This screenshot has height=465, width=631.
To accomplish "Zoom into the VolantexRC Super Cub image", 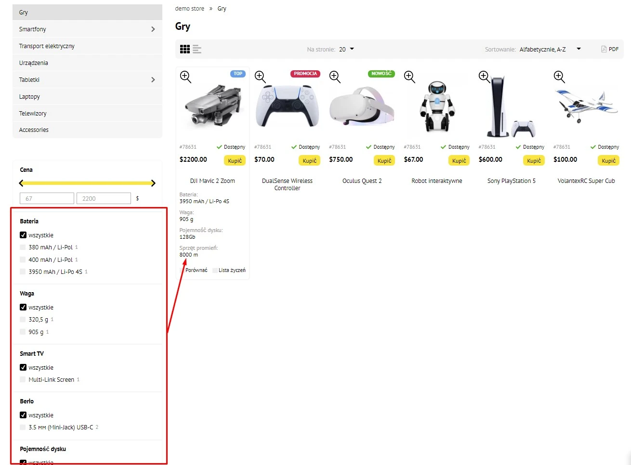I will pos(559,77).
